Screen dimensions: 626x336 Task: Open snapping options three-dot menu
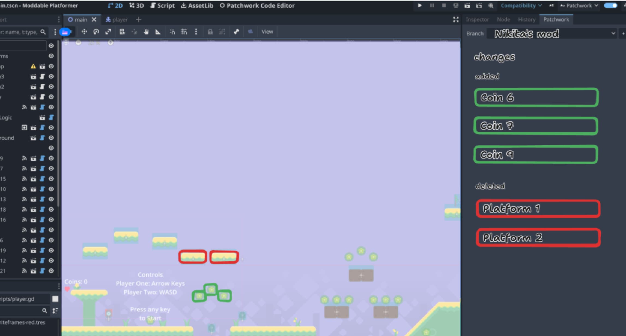point(196,32)
